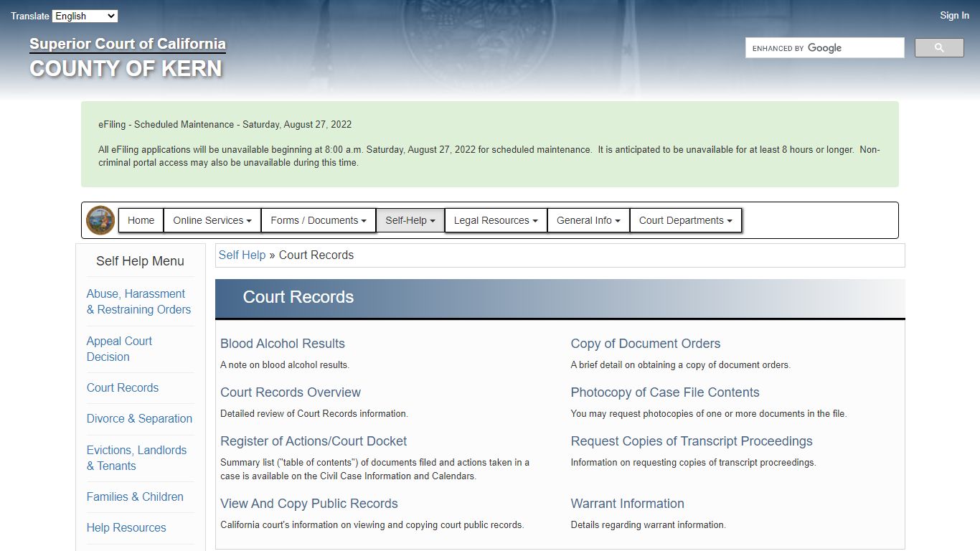Screen dimensions: 980x551
Task: Expand the Legal Resources menu
Action: click(x=495, y=220)
